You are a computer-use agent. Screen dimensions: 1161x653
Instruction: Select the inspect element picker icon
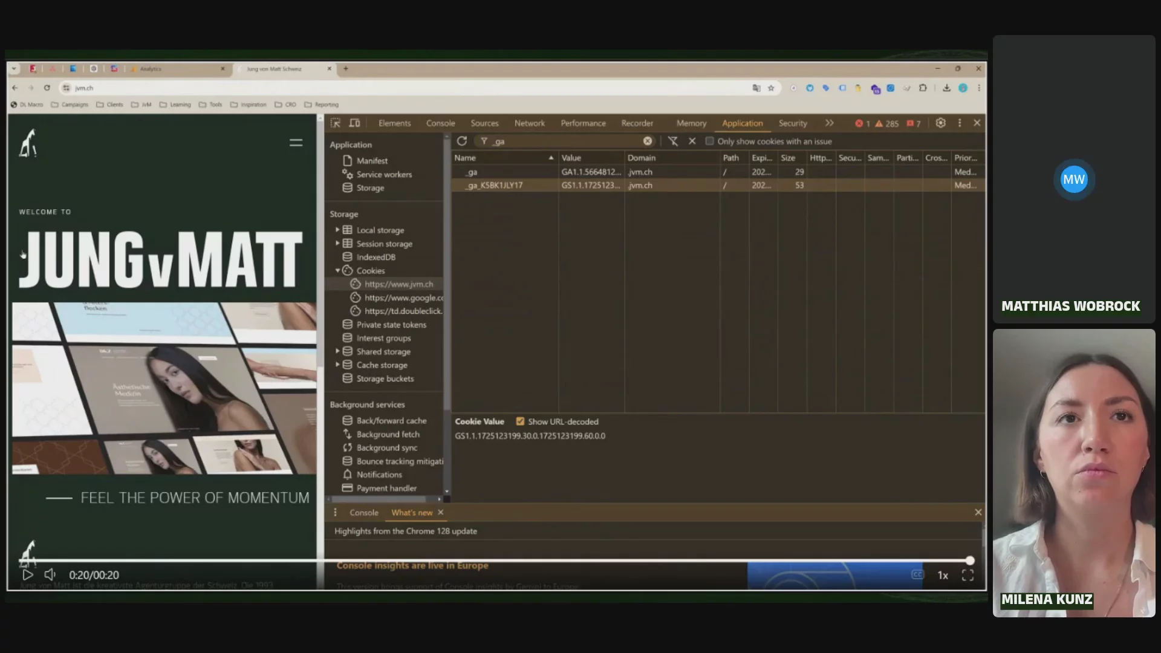[x=336, y=123]
